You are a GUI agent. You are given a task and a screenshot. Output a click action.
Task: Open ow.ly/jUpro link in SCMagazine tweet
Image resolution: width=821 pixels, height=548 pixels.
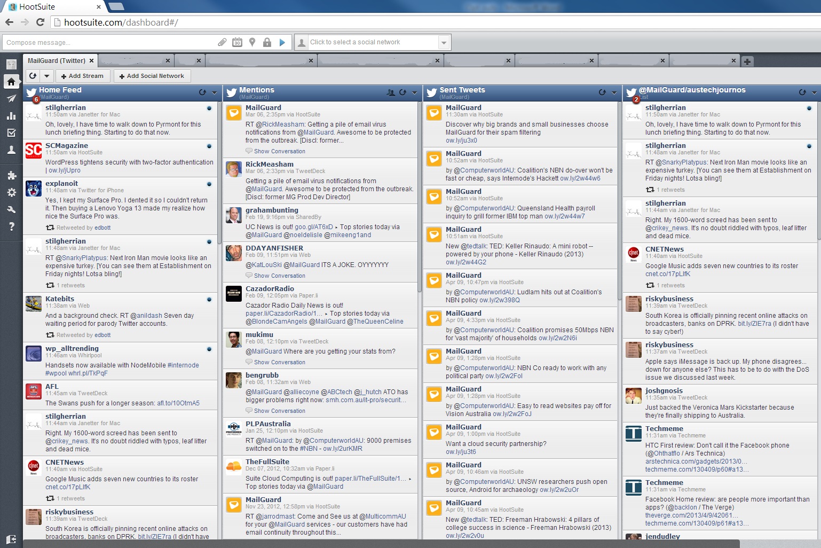click(x=65, y=170)
